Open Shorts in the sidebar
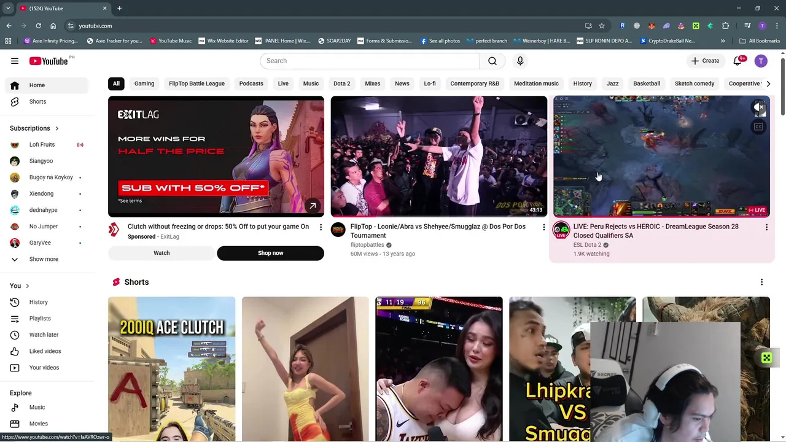Viewport: 786px width, 442px height. tap(48, 101)
